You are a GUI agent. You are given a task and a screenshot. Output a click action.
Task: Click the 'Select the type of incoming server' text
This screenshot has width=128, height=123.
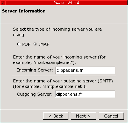[57, 32]
